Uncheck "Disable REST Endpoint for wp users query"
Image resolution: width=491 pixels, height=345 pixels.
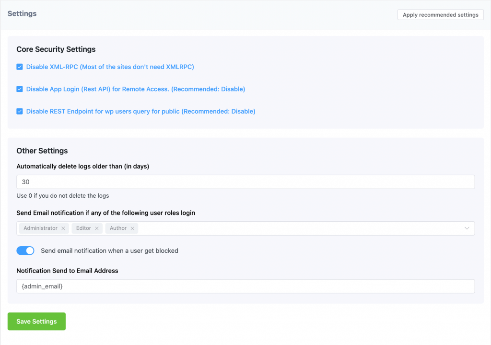pos(20,111)
